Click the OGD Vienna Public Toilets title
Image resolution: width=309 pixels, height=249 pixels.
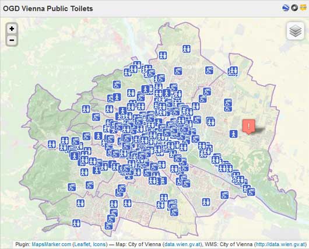[x=48, y=9]
